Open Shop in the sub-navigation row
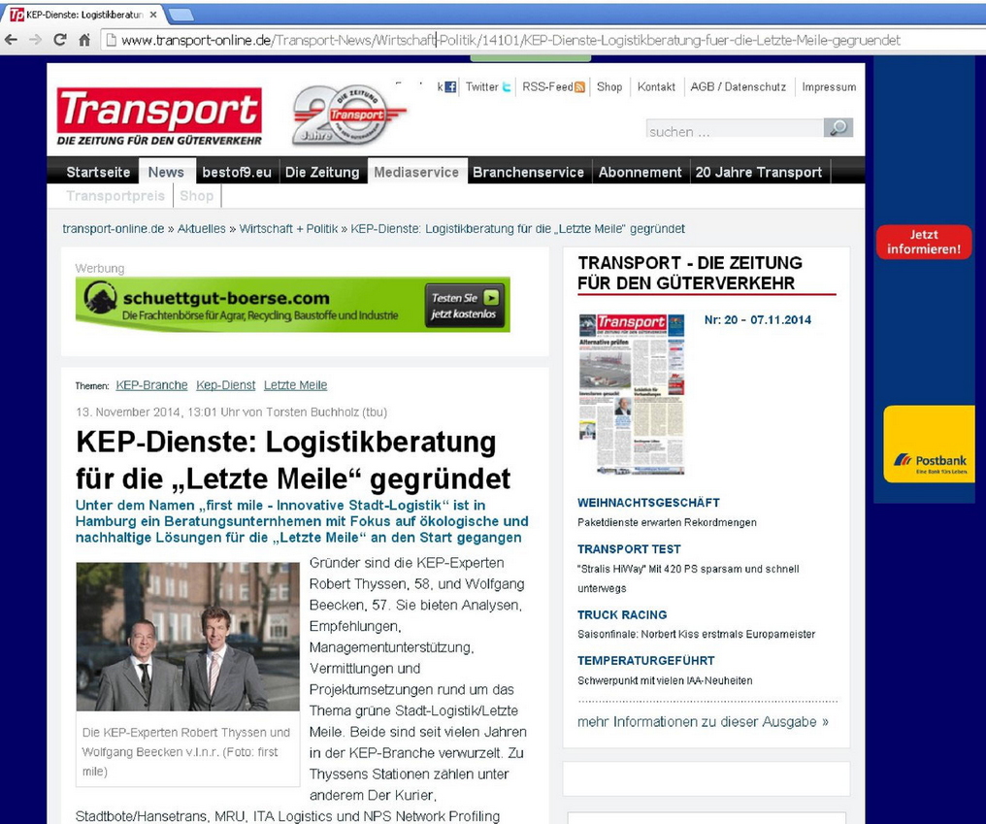 197,196
